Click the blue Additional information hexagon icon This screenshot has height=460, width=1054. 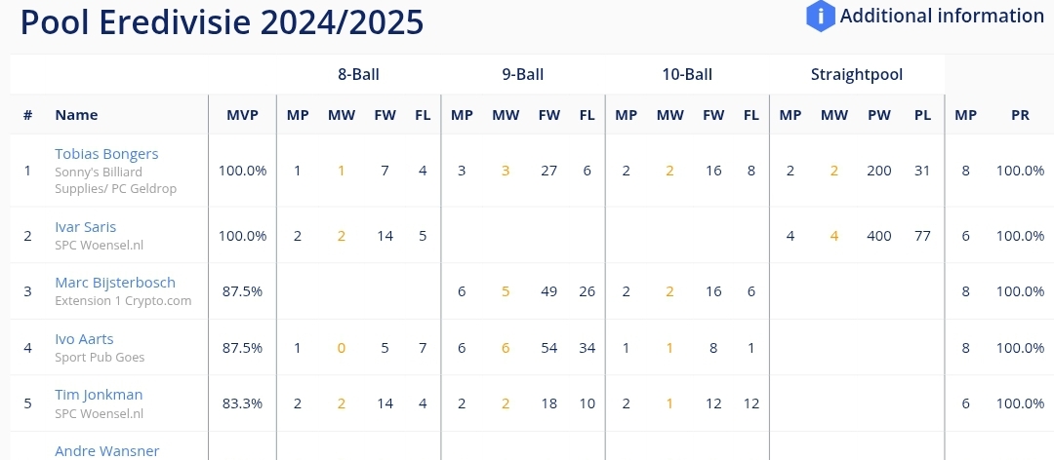point(820,17)
